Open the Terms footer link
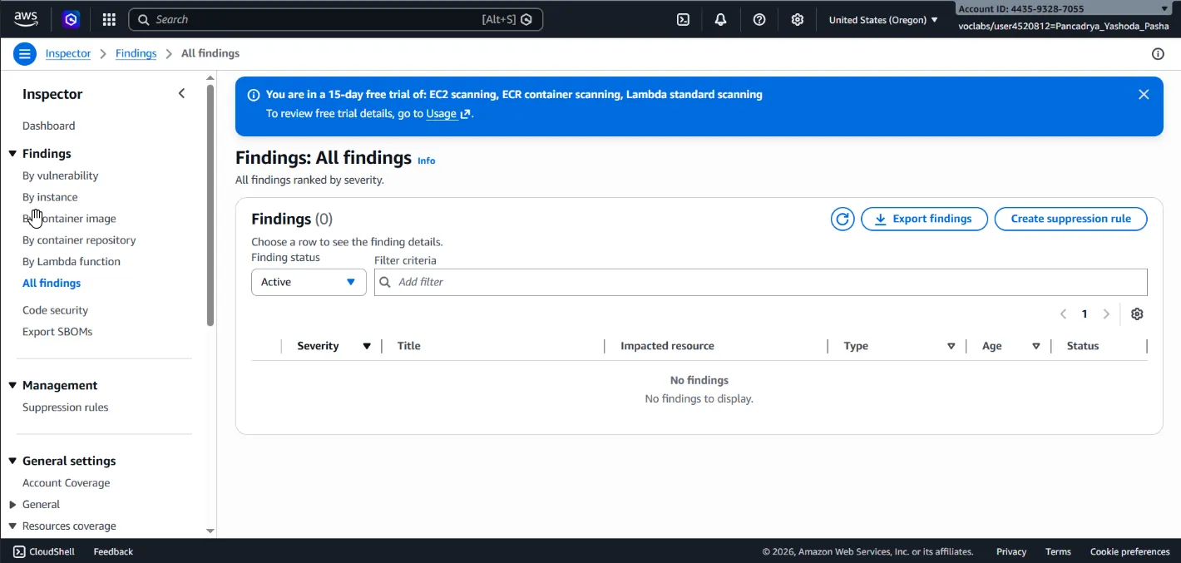Image resolution: width=1181 pixels, height=563 pixels. 1058,551
